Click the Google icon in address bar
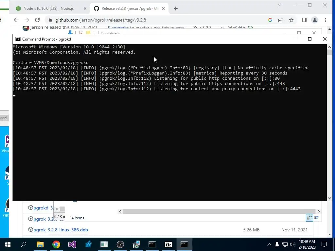The image size is (335, 251). tap(270, 20)
